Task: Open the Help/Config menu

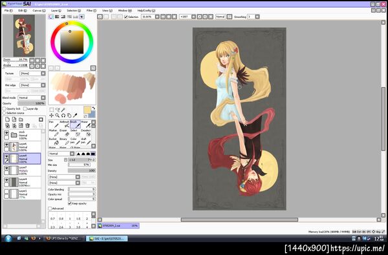Action: [146, 10]
